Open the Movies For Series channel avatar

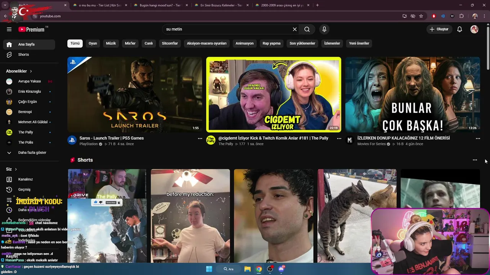tap(350, 140)
